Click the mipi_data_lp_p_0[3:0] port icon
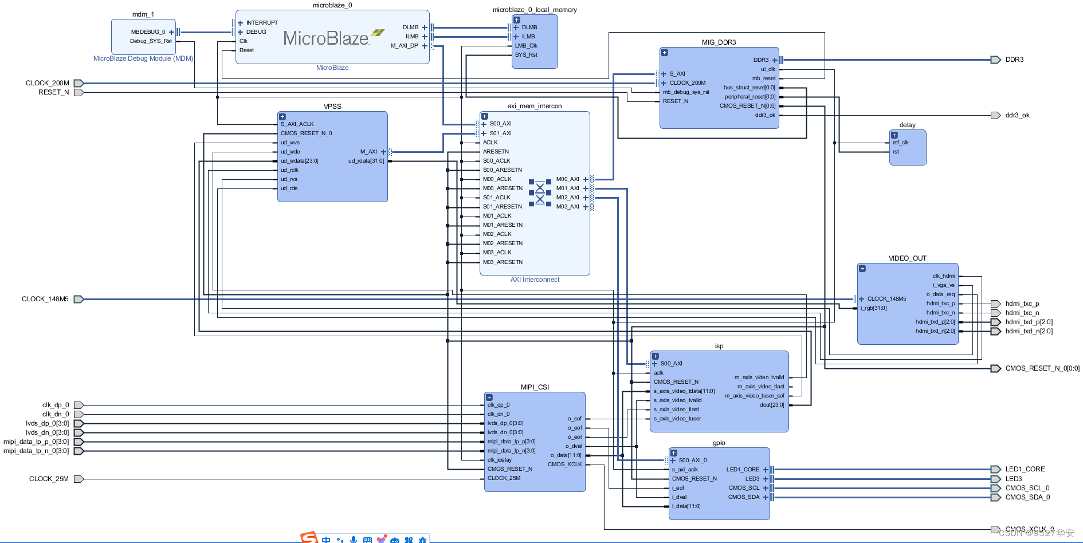Screen dimensions: 1083x543 [79, 442]
